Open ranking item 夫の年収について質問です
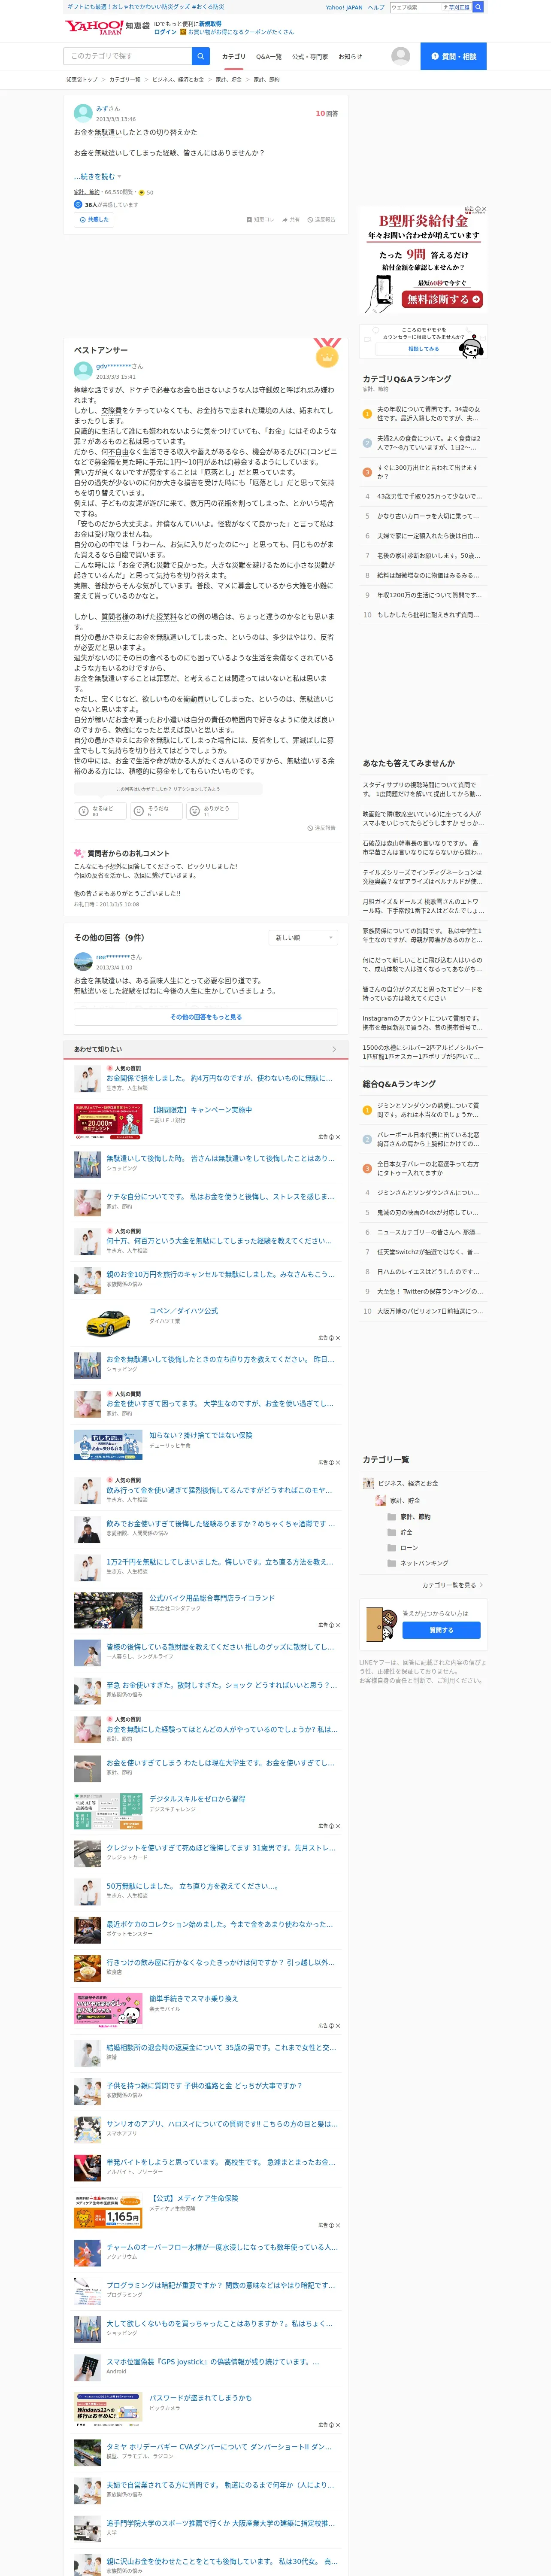The height and width of the screenshot is (2576, 551). 428,414
